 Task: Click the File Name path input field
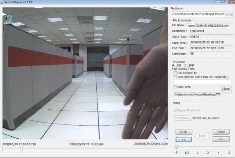coord(198,14)
